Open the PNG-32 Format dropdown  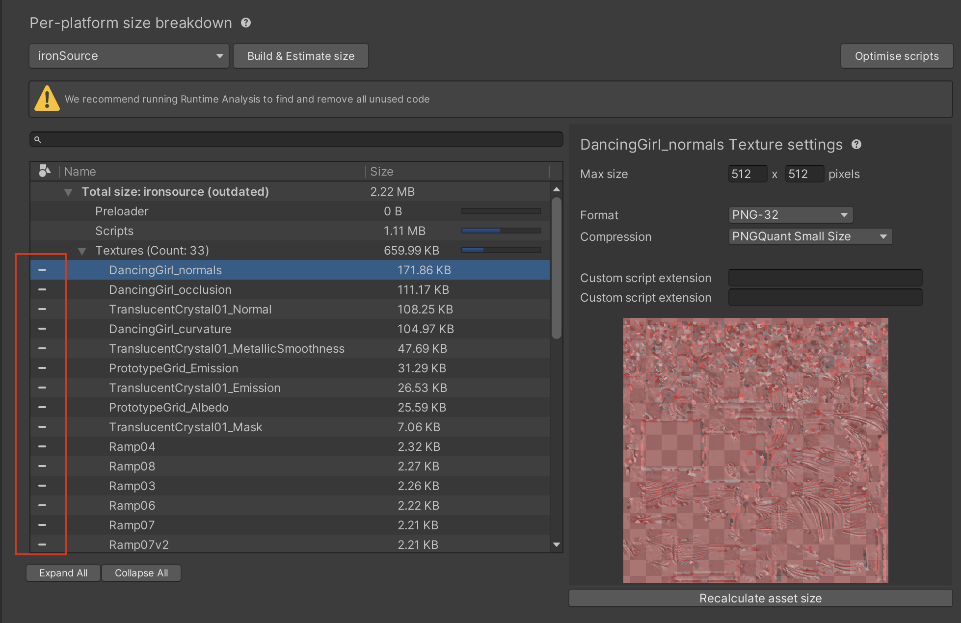791,215
